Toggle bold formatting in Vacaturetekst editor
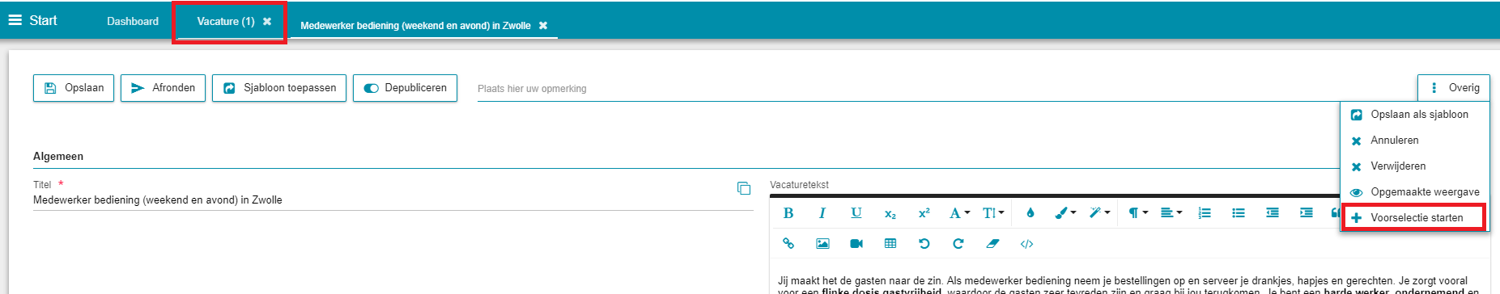 point(788,213)
